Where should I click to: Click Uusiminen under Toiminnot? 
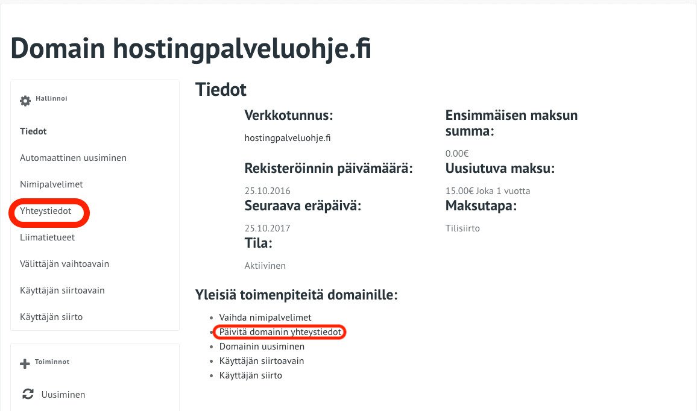[63, 395]
